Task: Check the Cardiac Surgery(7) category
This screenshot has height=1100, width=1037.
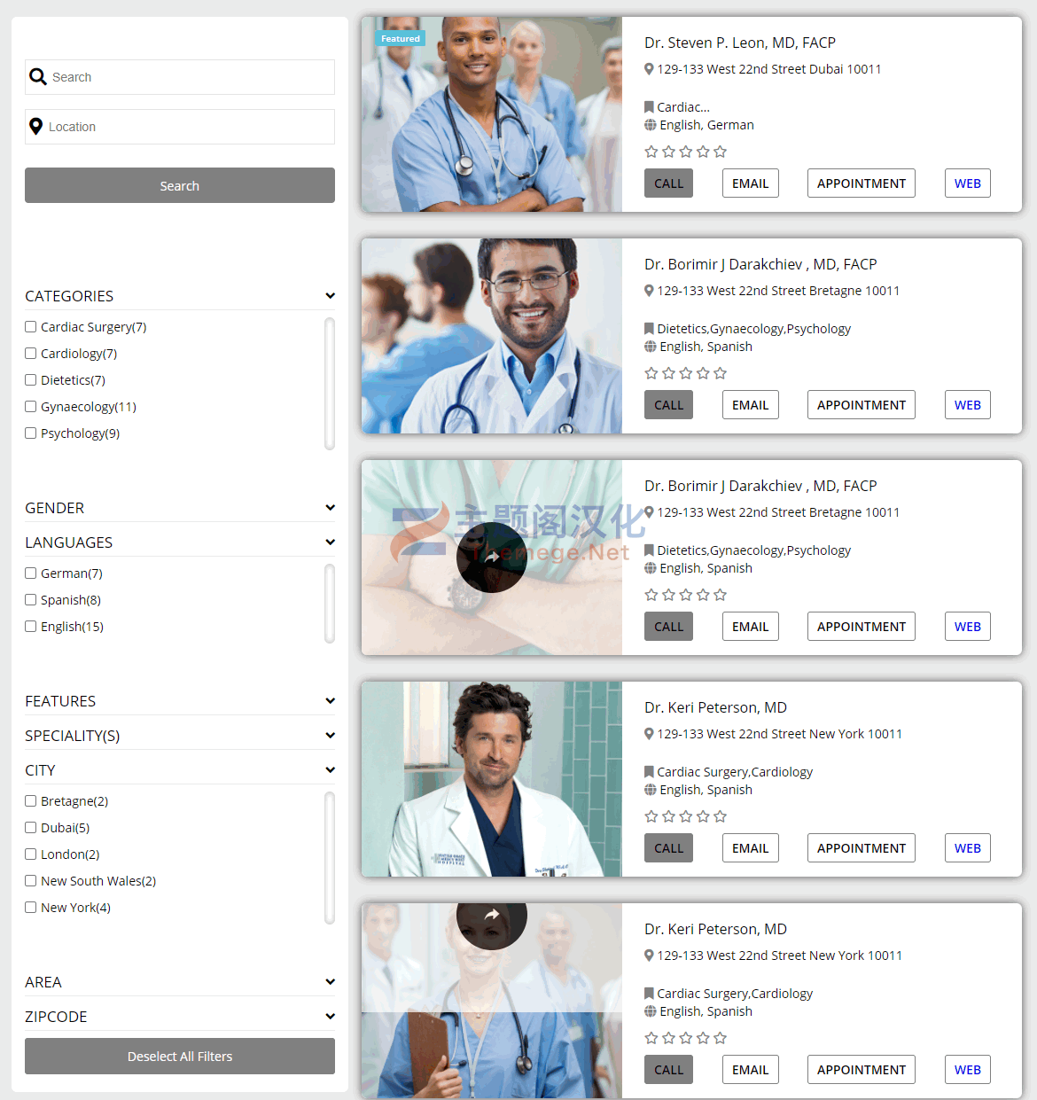Action: 31,327
